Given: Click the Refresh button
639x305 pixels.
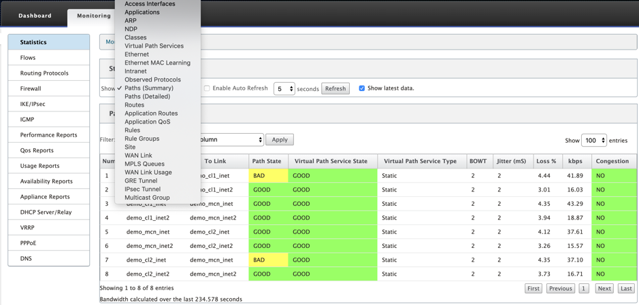Looking at the screenshot, I should [335, 89].
